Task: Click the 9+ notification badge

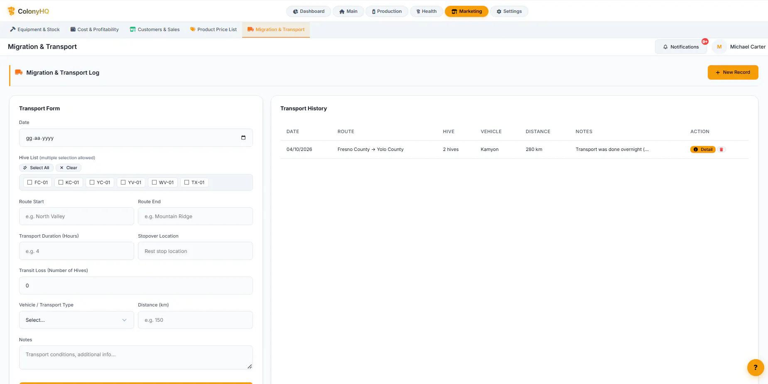Action: 705,41
